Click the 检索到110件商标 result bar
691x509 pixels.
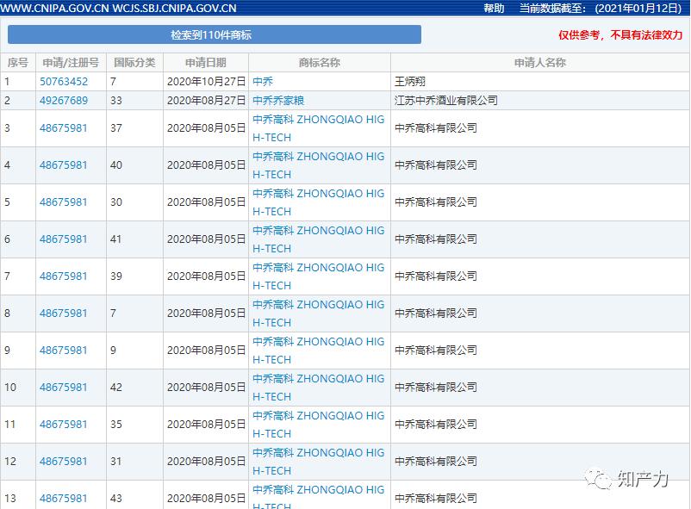coord(215,34)
